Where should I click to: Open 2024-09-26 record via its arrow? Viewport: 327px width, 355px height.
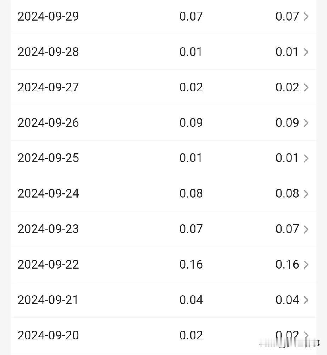coord(306,123)
